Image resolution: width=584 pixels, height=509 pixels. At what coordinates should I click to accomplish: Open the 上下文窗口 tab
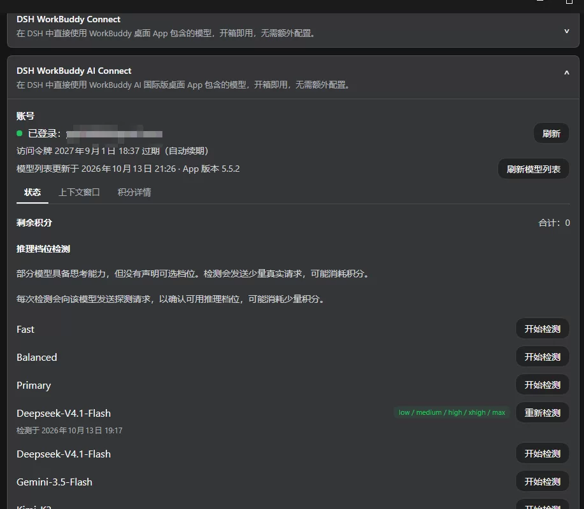[x=79, y=192]
